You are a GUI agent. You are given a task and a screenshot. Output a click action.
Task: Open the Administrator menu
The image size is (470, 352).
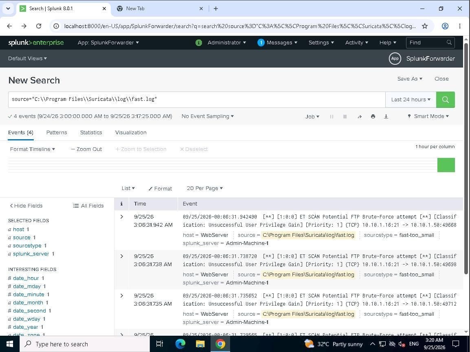(227, 43)
